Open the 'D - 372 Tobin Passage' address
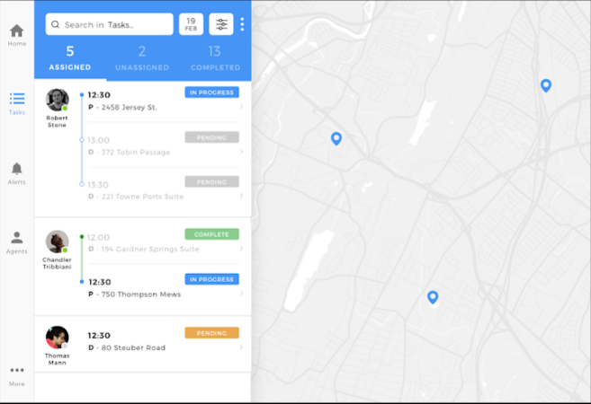This screenshot has height=404, width=591. tap(130, 153)
